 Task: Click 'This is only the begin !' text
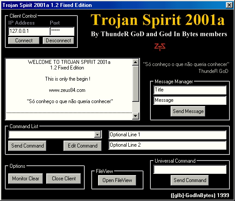[x=67, y=79]
